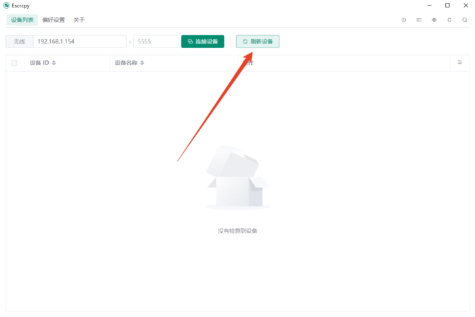475x317 pixels.
Task: Maximize the Escrcpy window
Action: click(447, 5)
